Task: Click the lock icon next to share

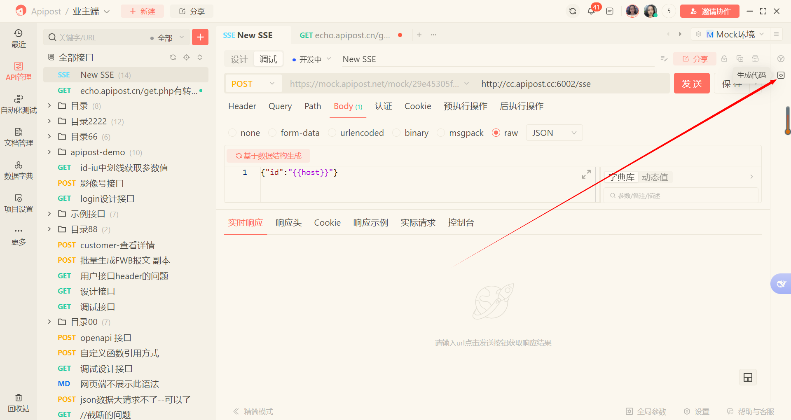Action: pos(724,58)
